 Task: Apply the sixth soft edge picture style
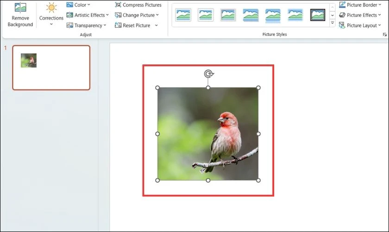[x=295, y=15]
